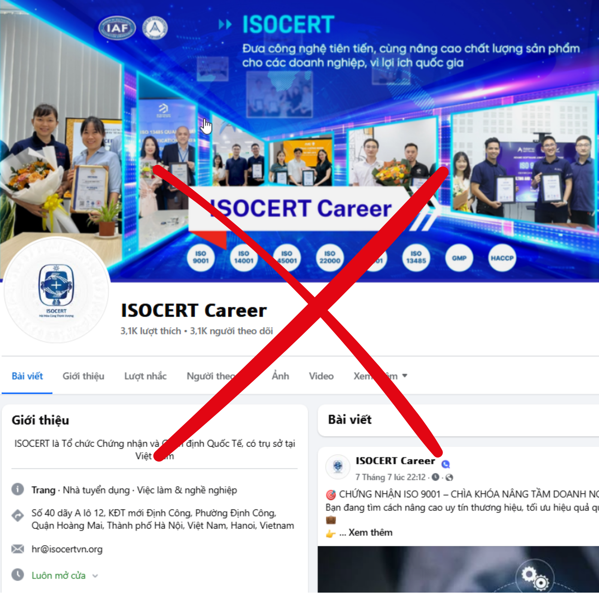Screen dimensions: 599x599
Task: Click the 3,1K người theo dõi link
Action: coord(231,331)
